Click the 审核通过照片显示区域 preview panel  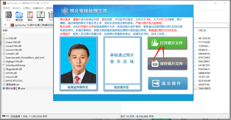122,60
